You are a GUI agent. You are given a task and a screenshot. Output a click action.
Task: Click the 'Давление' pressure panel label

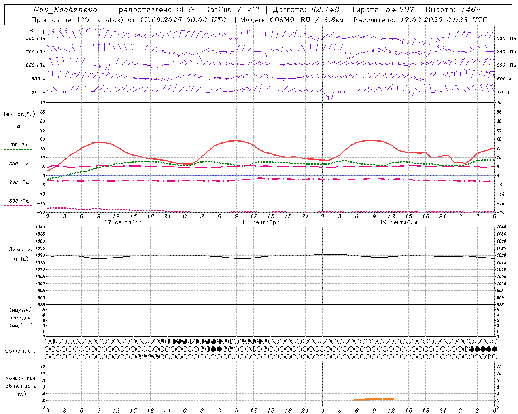tap(21, 250)
